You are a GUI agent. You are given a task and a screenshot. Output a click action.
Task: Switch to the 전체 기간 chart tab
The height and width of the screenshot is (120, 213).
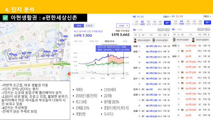[x=94, y=41]
